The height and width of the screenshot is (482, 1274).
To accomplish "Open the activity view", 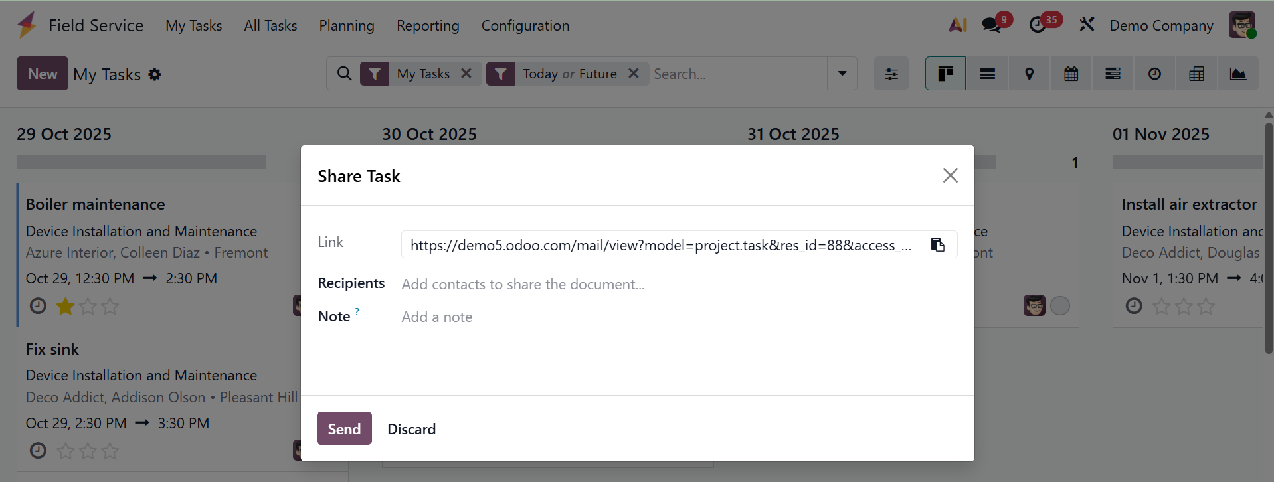I will tap(1154, 74).
